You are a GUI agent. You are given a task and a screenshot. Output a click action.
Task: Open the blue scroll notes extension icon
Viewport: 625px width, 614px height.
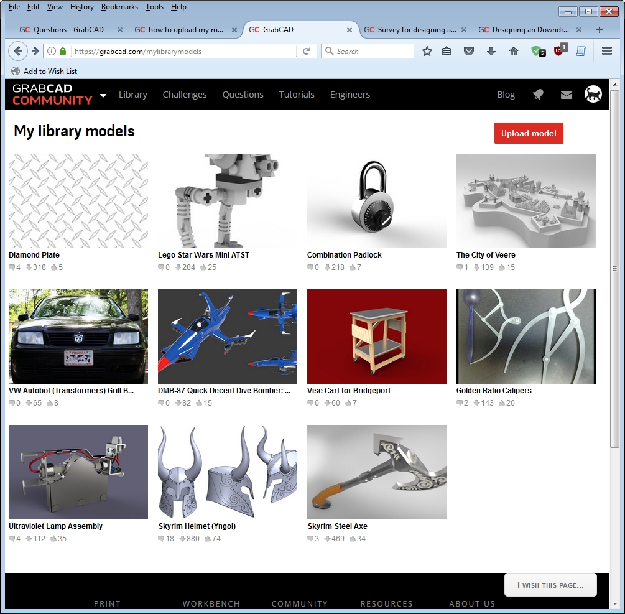click(581, 51)
